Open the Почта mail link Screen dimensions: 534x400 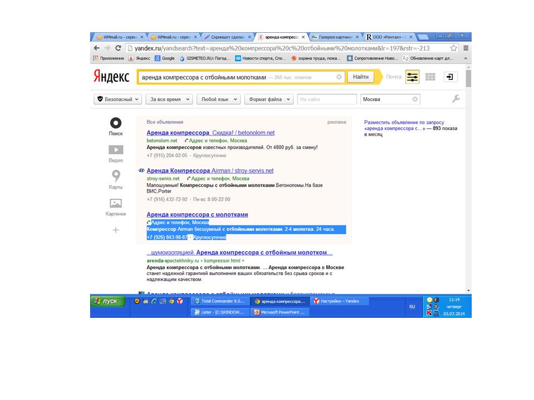click(394, 77)
